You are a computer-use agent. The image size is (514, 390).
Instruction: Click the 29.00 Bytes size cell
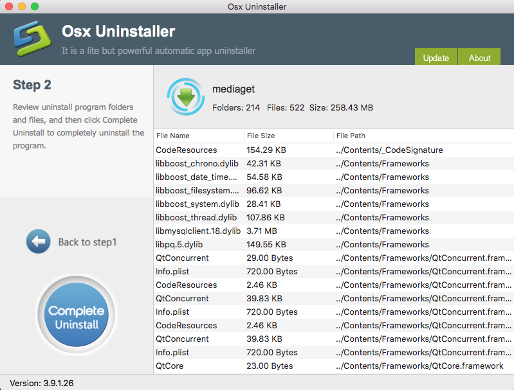[x=270, y=258]
